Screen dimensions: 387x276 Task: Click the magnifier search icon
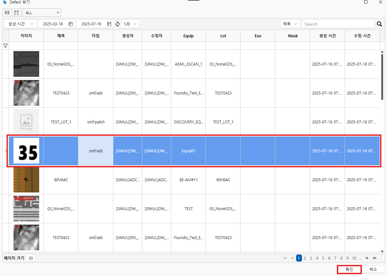pyautogui.click(x=379, y=24)
